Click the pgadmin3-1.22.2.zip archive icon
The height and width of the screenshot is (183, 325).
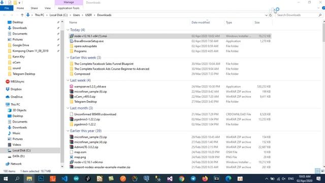coord(71,119)
